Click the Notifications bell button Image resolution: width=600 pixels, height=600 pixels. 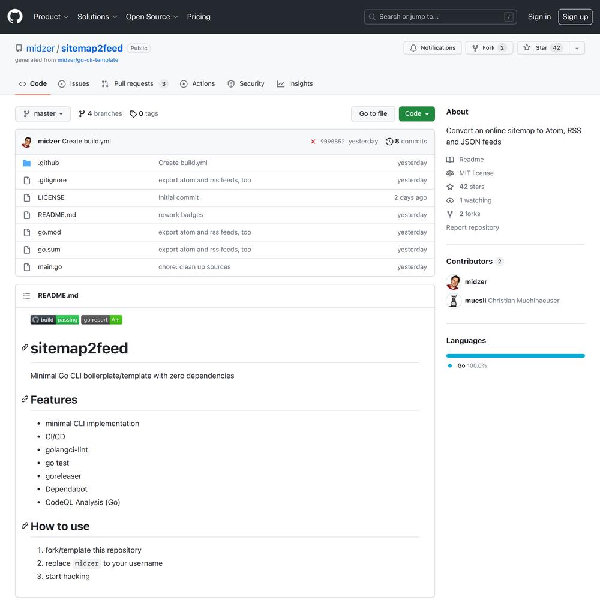433,48
